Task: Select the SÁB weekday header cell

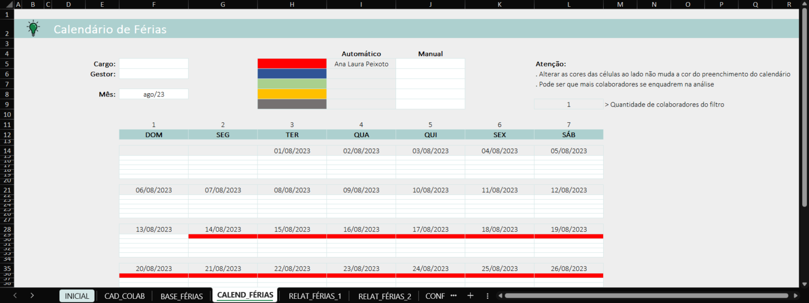Action: click(569, 134)
